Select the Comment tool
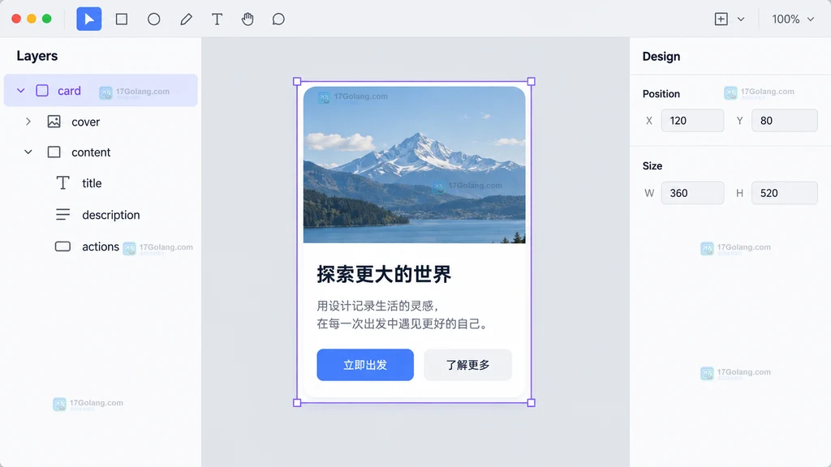The image size is (831, 467). 278,19
